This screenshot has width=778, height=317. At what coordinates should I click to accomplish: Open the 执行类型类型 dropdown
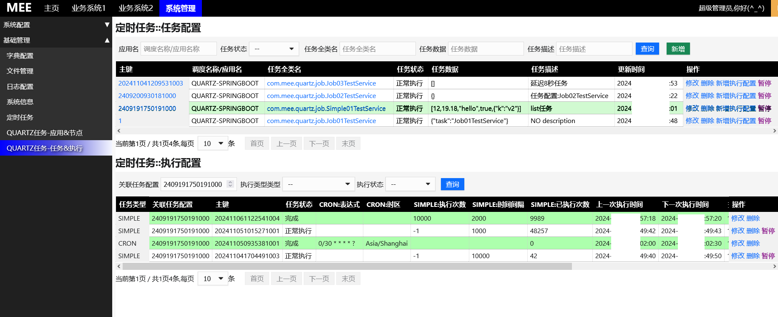pos(318,184)
